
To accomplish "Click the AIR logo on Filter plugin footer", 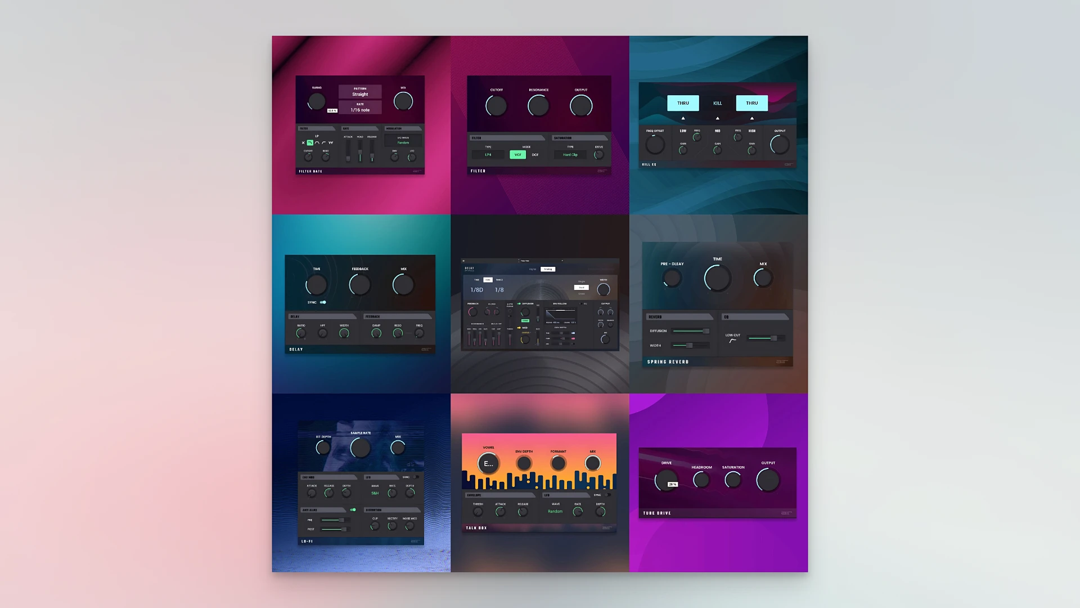I will coord(602,171).
